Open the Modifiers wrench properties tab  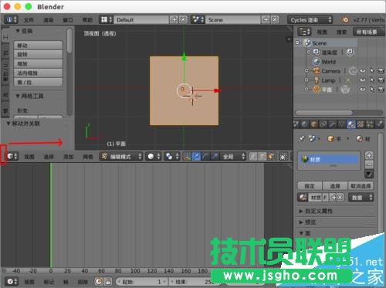click(332, 124)
